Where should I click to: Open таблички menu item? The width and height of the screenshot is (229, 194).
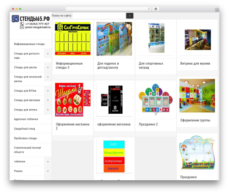click(20, 161)
